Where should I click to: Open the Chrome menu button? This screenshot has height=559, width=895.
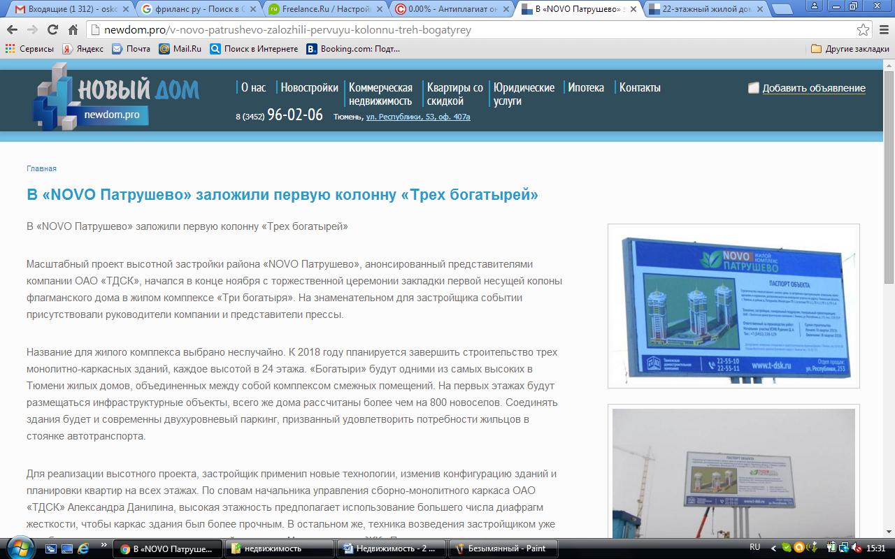(882, 30)
